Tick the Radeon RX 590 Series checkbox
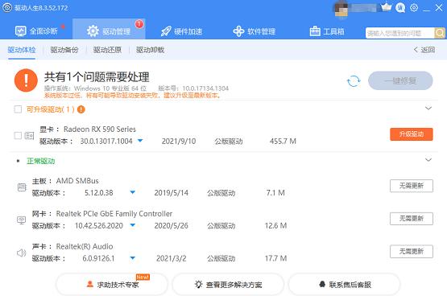447x296 pixels. point(18,135)
